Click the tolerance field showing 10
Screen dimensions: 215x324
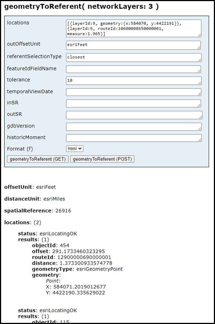coord(134,81)
